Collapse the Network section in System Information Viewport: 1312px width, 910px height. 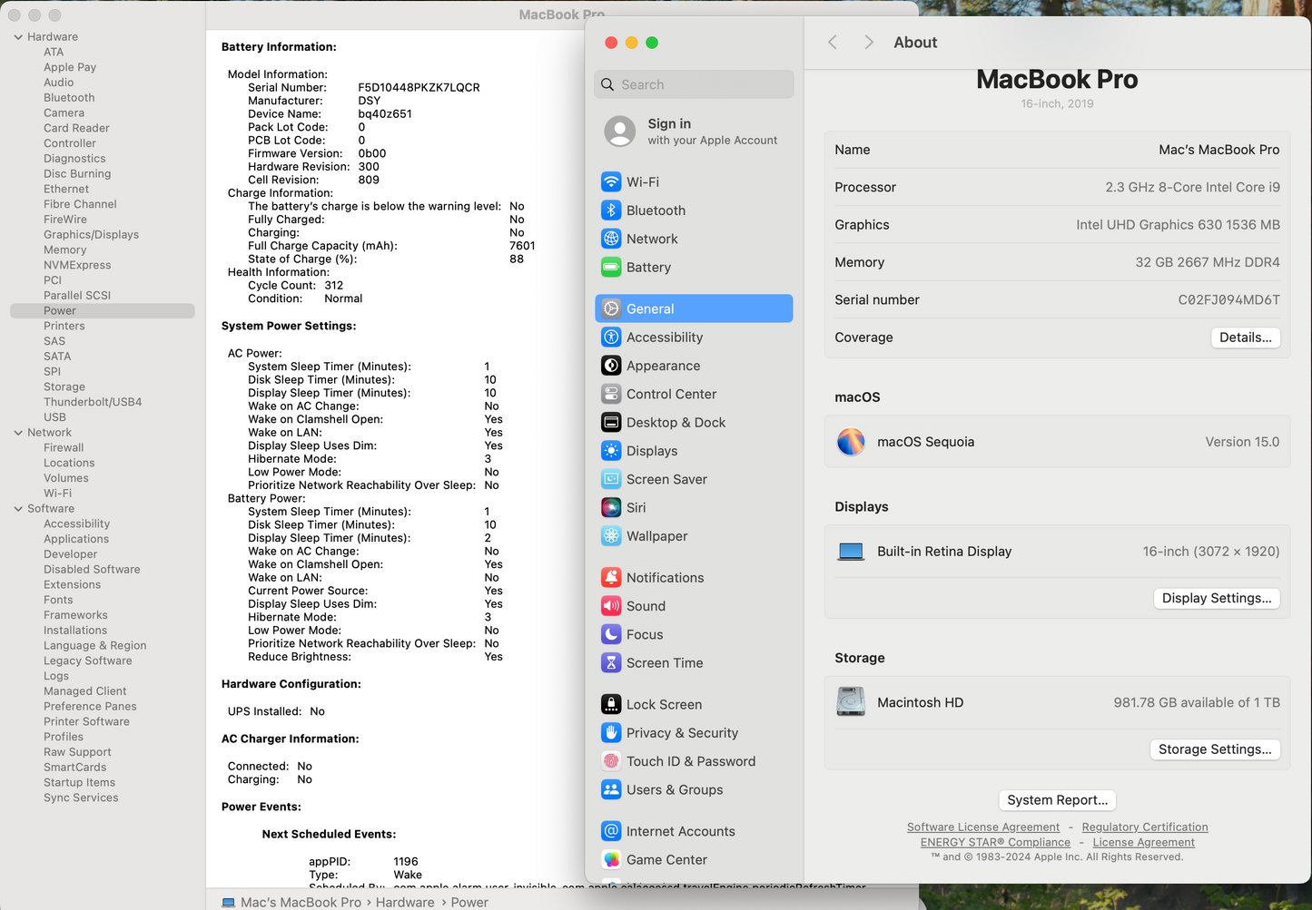[18, 432]
